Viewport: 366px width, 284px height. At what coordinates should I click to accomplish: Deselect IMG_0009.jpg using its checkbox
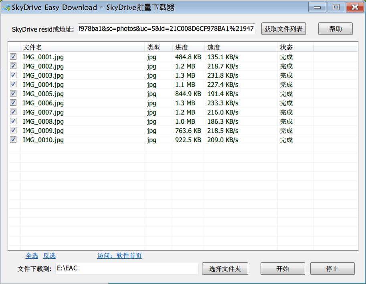pos(13,130)
